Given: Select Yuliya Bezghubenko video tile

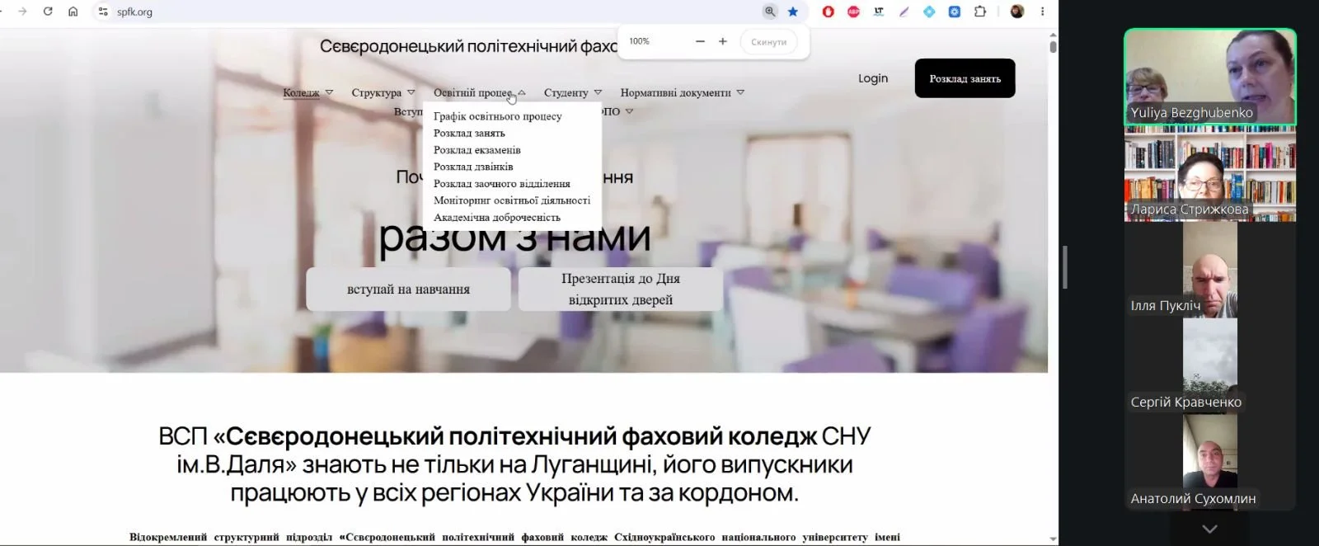Looking at the screenshot, I should coord(1210,78).
